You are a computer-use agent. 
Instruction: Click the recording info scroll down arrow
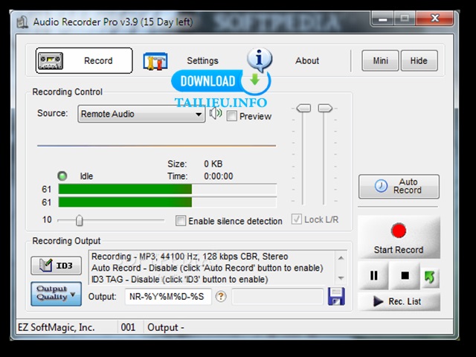341,277
